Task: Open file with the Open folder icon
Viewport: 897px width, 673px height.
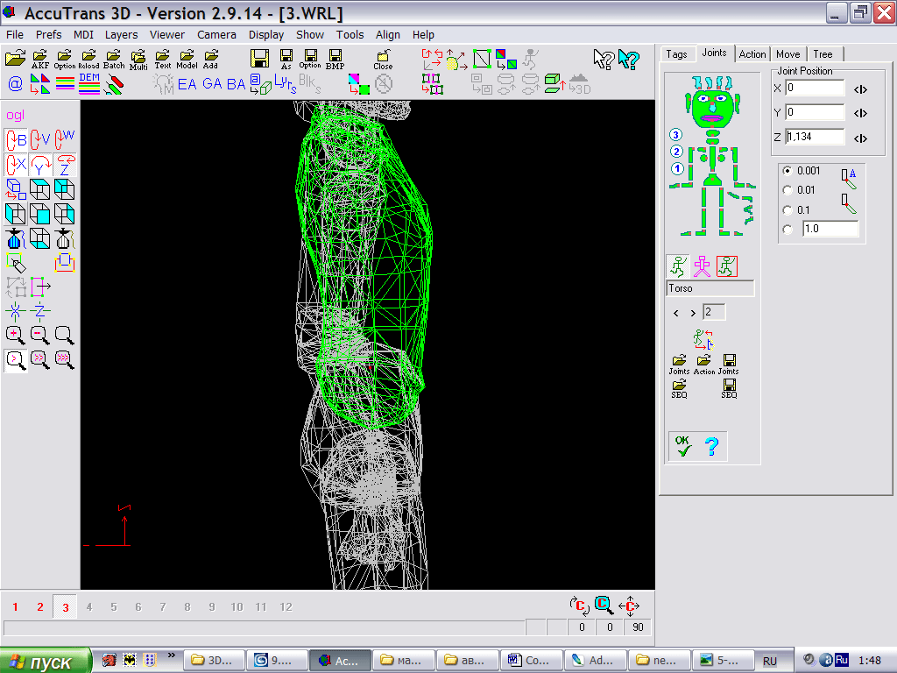Action: [x=16, y=59]
